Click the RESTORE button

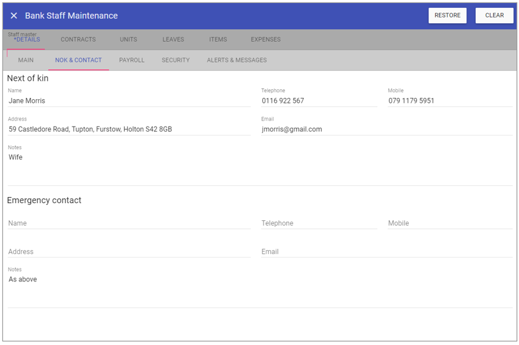click(x=447, y=15)
